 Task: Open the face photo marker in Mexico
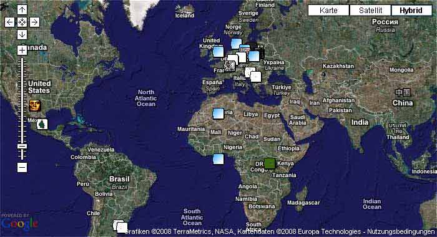pos(35,105)
